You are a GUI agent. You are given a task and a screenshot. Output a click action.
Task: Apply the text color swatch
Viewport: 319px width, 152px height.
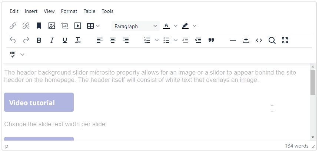[x=166, y=26]
